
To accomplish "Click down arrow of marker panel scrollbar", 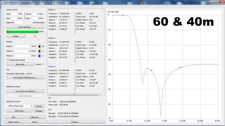I will [x=103, y=91].
